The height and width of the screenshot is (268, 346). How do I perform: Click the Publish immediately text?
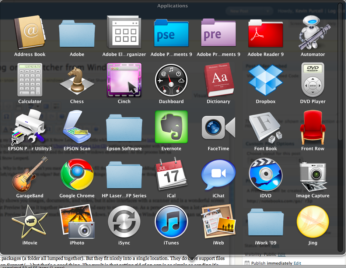[x=272, y=263]
